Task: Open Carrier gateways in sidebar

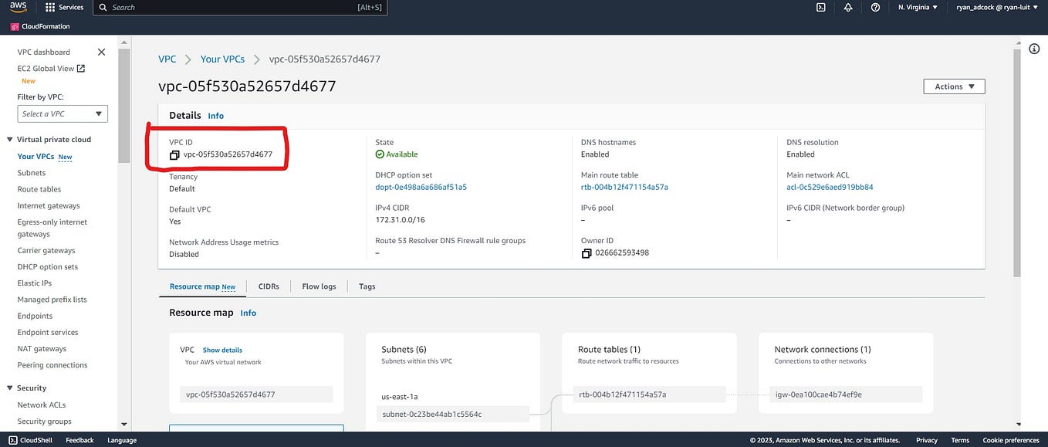Action: 46,250
